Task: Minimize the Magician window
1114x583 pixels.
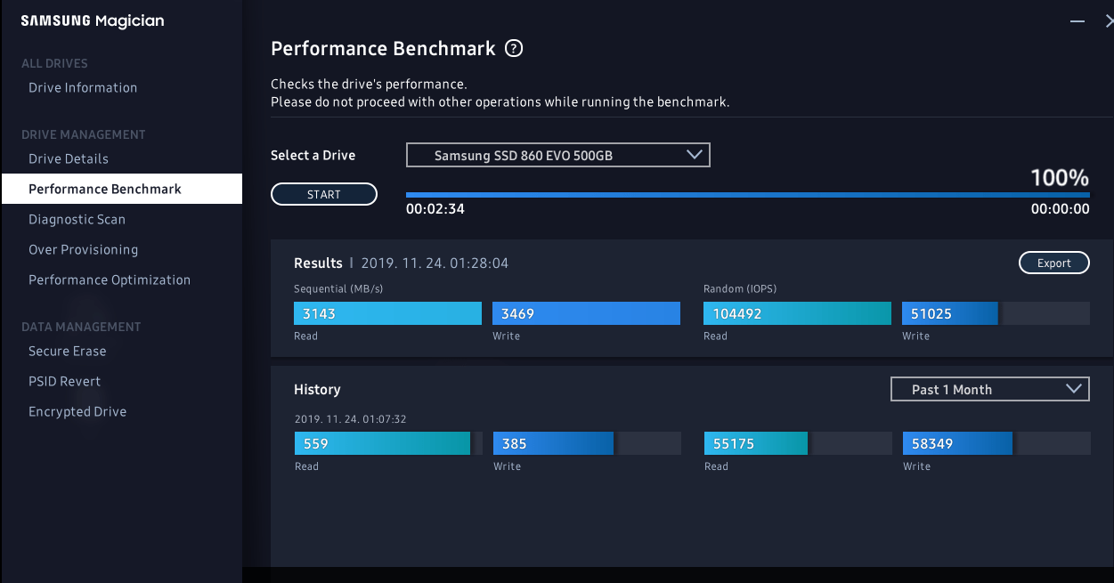Action: pyautogui.click(x=1077, y=20)
